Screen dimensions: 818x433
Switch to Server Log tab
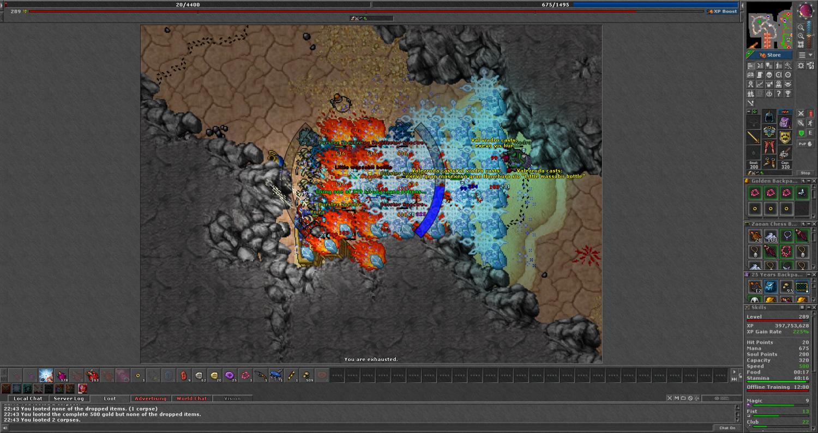[69, 399]
